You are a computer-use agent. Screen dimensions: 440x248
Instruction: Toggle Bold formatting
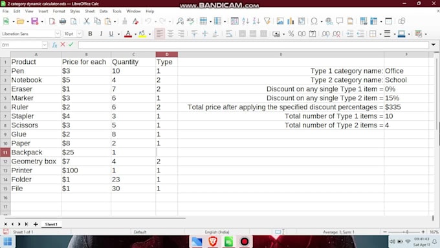(90, 34)
